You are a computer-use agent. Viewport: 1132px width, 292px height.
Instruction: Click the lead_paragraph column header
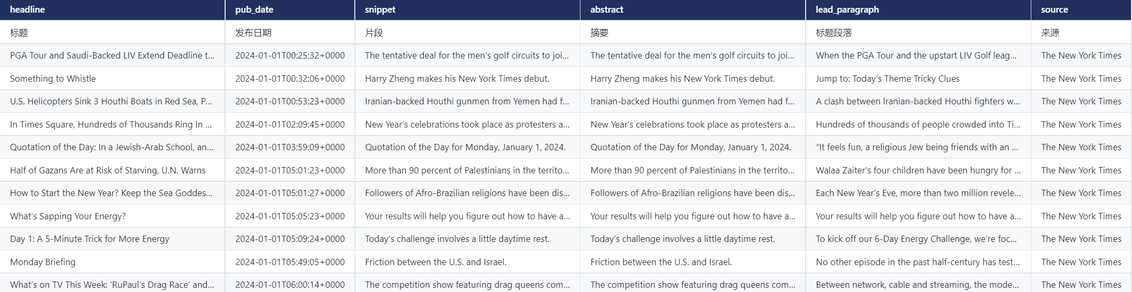coord(847,9)
